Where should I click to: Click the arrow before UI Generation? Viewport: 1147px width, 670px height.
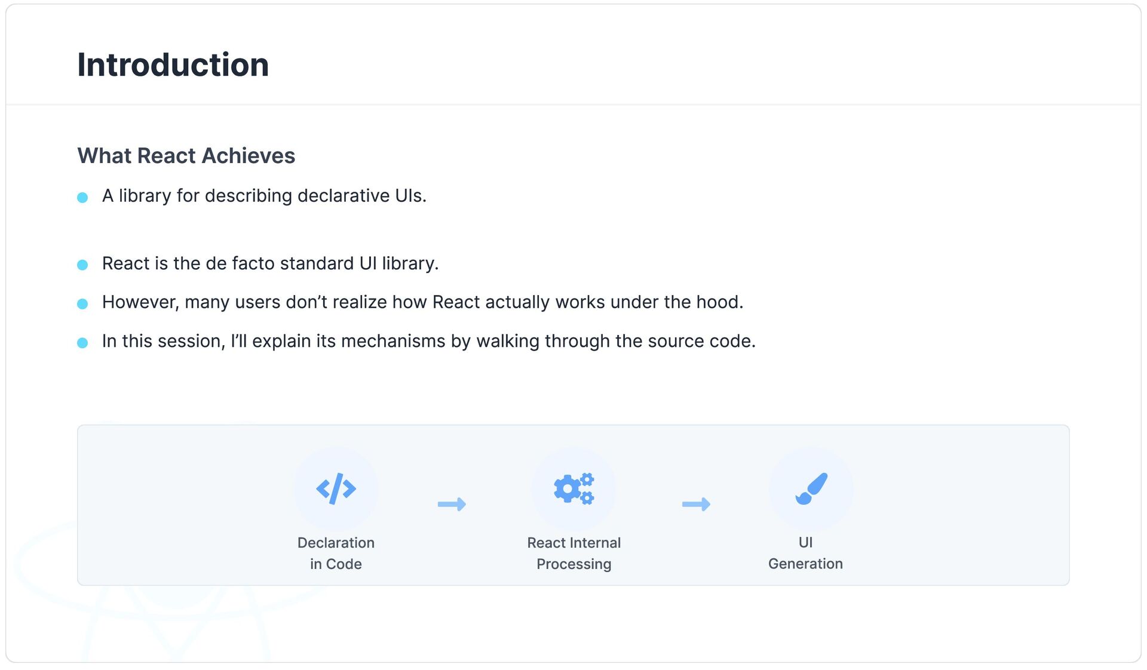point(696,504)
